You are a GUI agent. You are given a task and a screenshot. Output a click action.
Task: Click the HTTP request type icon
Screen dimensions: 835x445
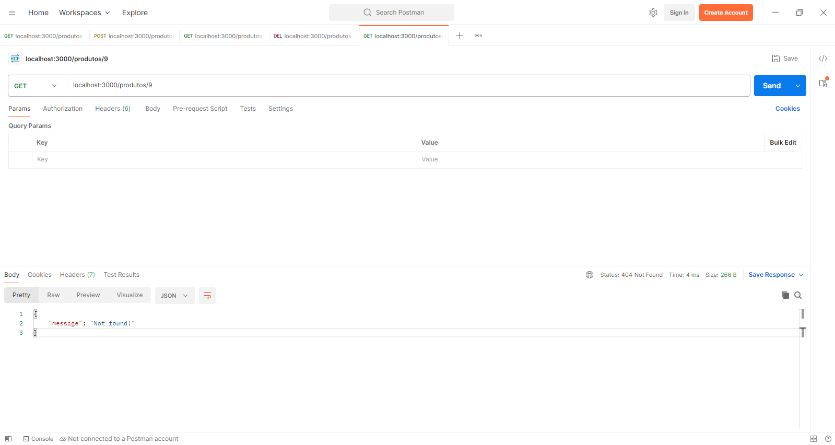[15, 58]
